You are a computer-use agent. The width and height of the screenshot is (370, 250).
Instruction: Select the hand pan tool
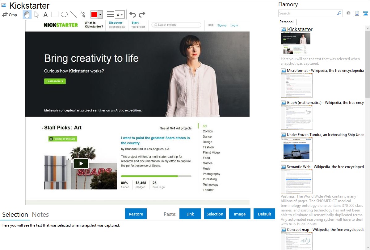27,14
